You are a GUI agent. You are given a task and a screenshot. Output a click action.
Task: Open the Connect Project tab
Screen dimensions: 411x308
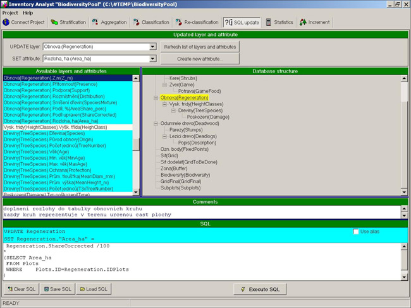[24, 22]
